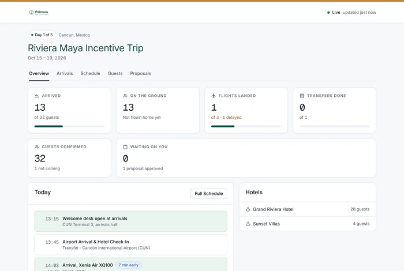
Task: Click the '1 not coming' text
Action: pos(47,168)
